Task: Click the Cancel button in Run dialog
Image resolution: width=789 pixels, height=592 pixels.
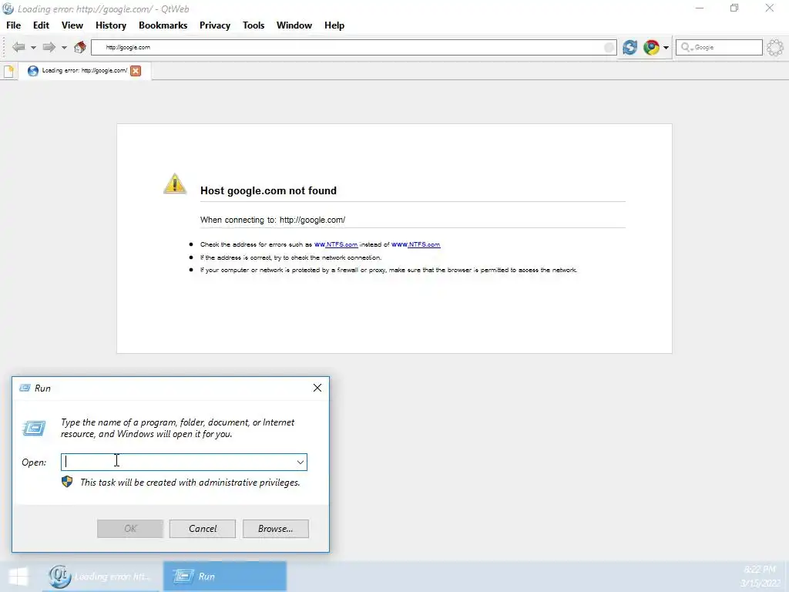Action: point(203,529)
